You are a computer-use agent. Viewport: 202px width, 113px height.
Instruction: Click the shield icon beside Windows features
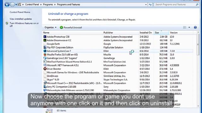(x=7, y=23)
